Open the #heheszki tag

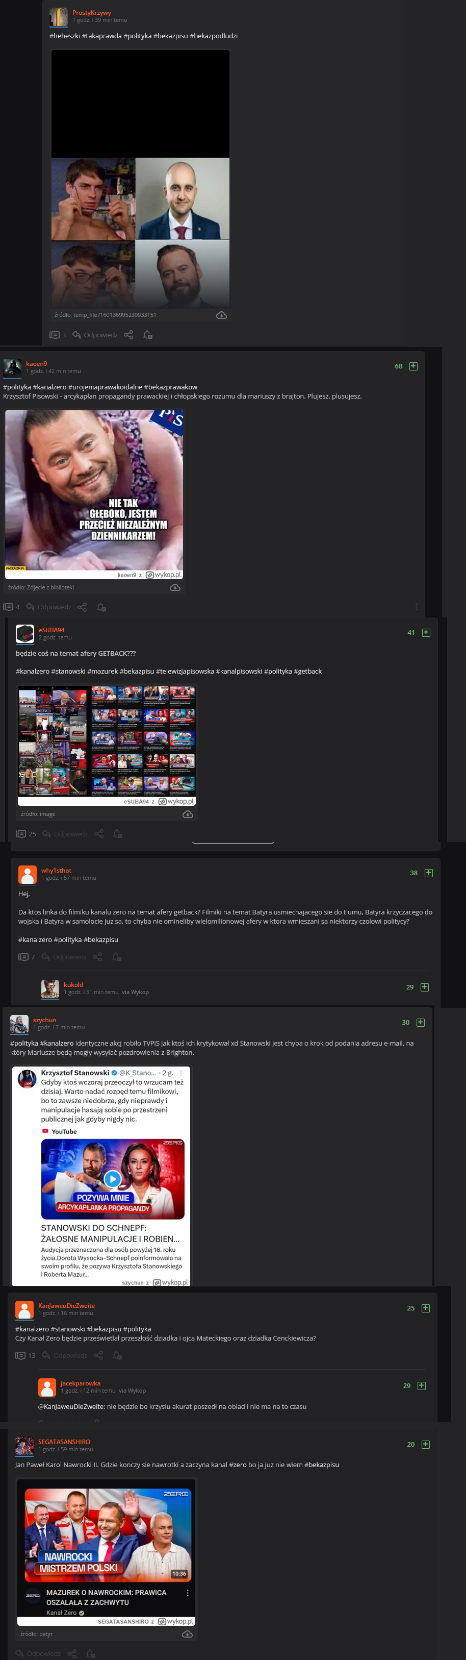click(64, 36)
